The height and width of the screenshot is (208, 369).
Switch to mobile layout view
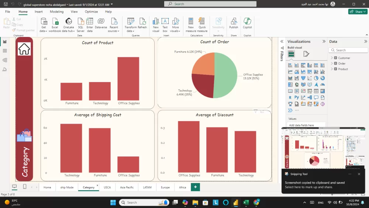[x=25, y=187]
